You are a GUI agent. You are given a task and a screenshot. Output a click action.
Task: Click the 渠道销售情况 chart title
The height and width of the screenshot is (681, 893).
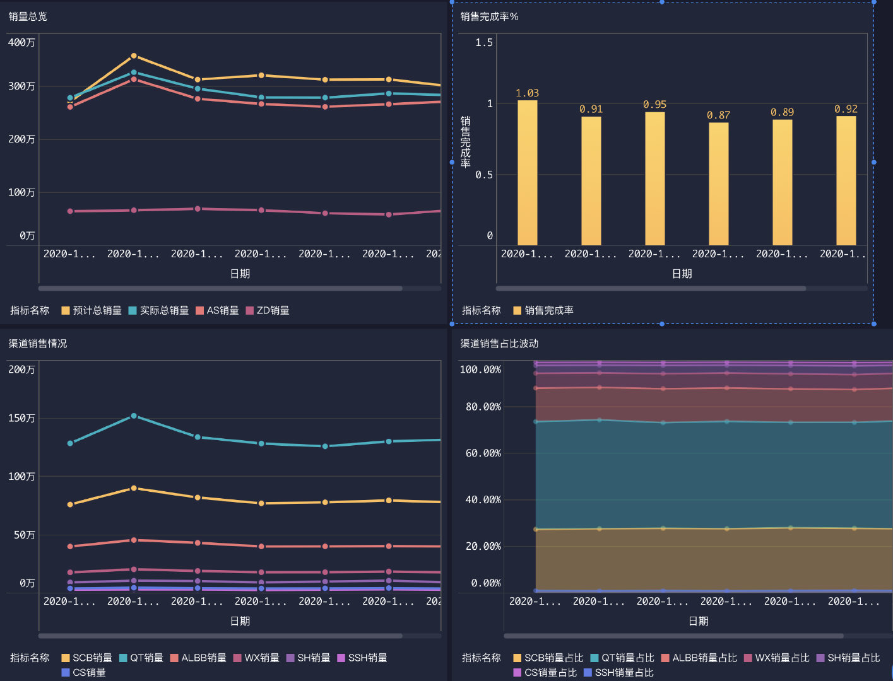(x=38, y=344)
